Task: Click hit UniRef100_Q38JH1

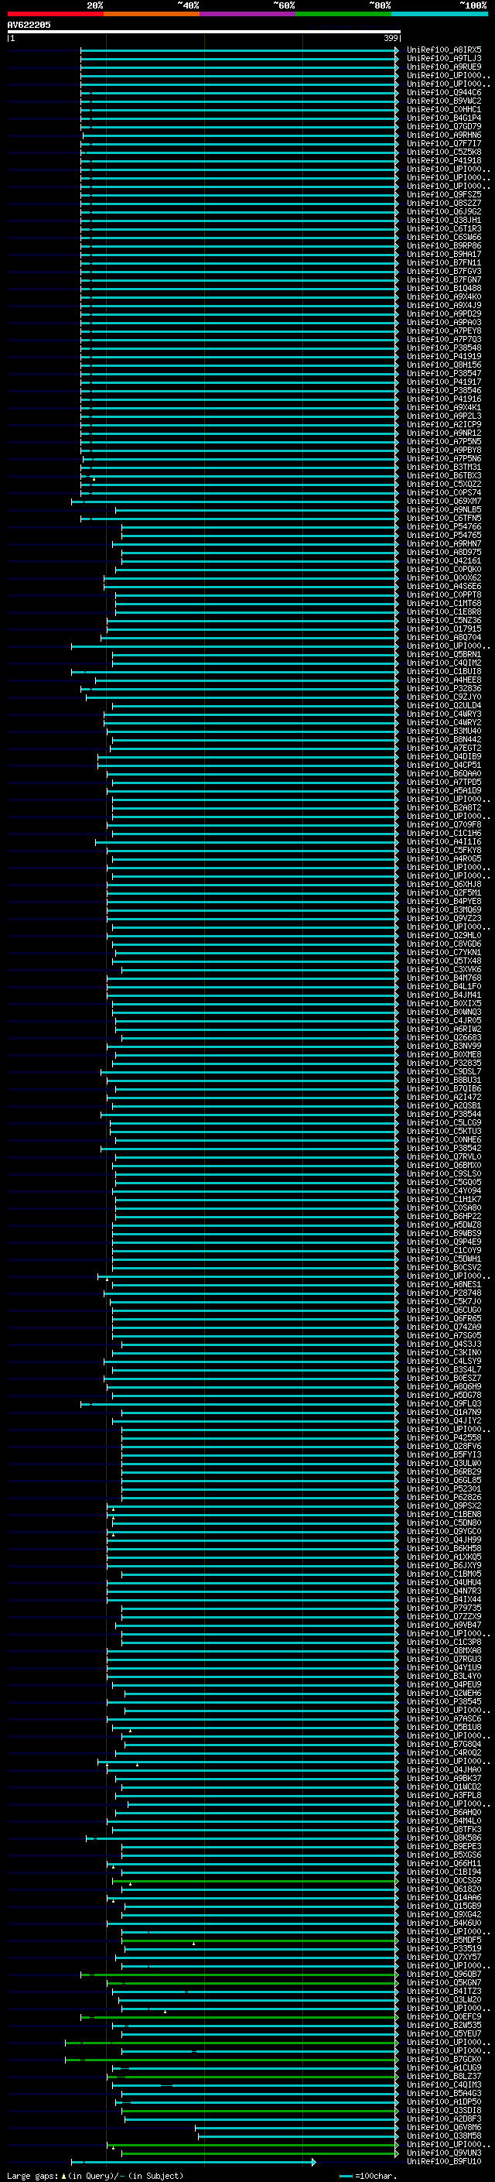Action: [x=443, y=221]
